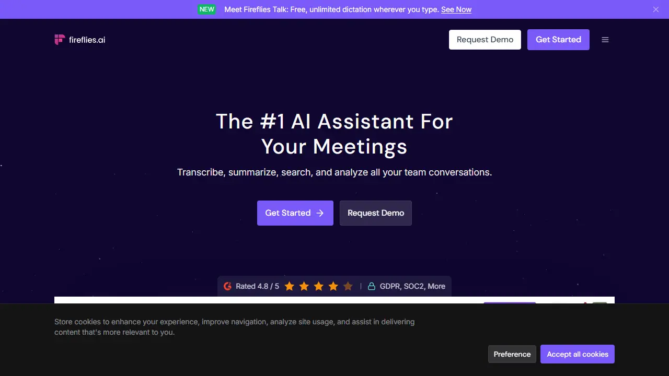Follow the See Now link

pyautogui.click(x=456, y=9)
